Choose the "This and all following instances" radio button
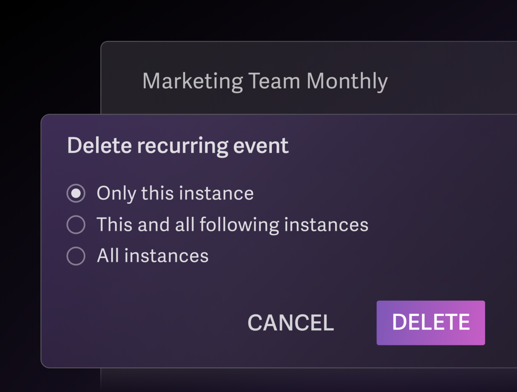Image resolution: width=517 pixels, height=392 pixels. tap(76, 225)
